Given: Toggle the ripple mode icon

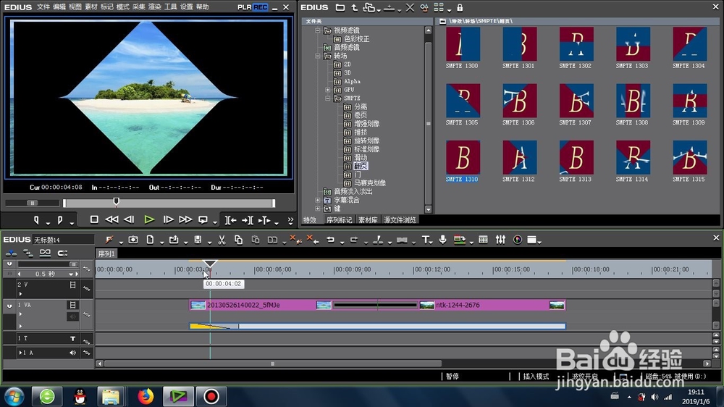Looking at the screenshot, I should coord(28,253).
